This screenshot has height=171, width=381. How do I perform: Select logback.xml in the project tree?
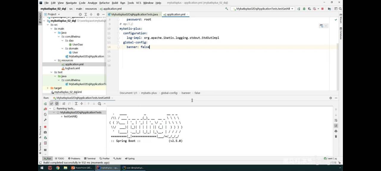(72, 68)
